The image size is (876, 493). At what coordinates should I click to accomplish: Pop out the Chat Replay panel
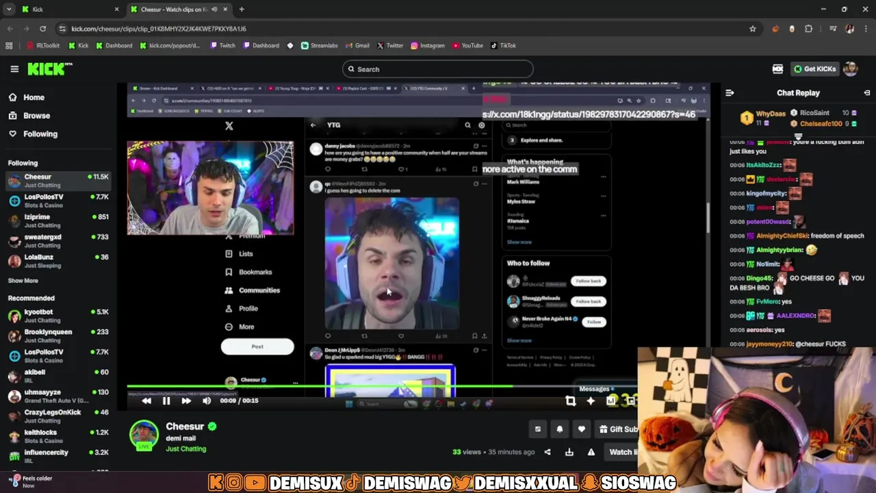tap(867, 93)
